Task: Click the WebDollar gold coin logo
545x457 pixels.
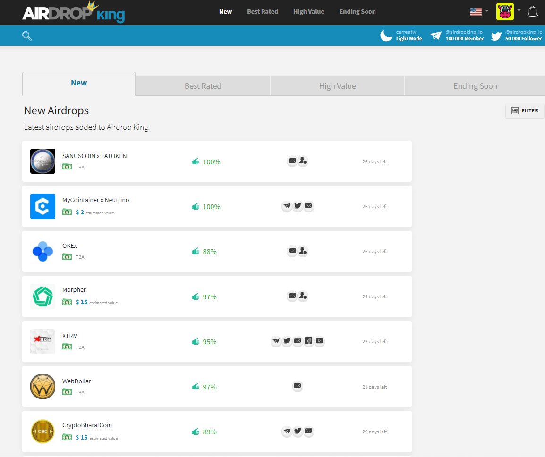Action: pyautogui.click(x=43, y=387)
